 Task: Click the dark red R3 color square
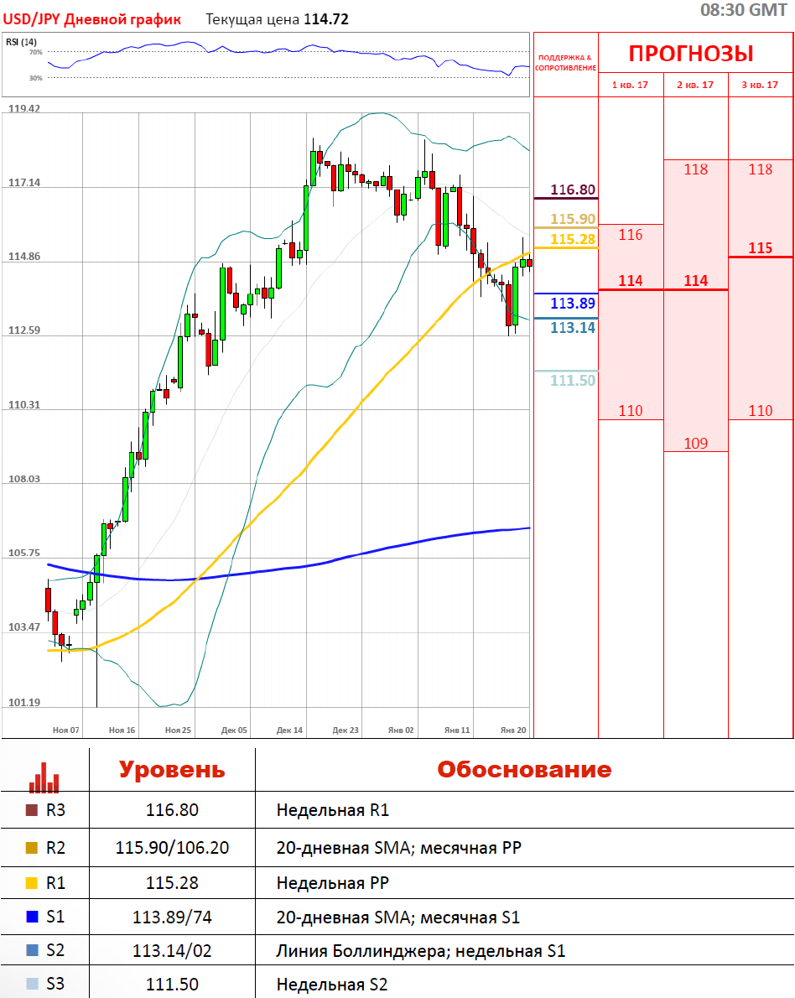32,811
